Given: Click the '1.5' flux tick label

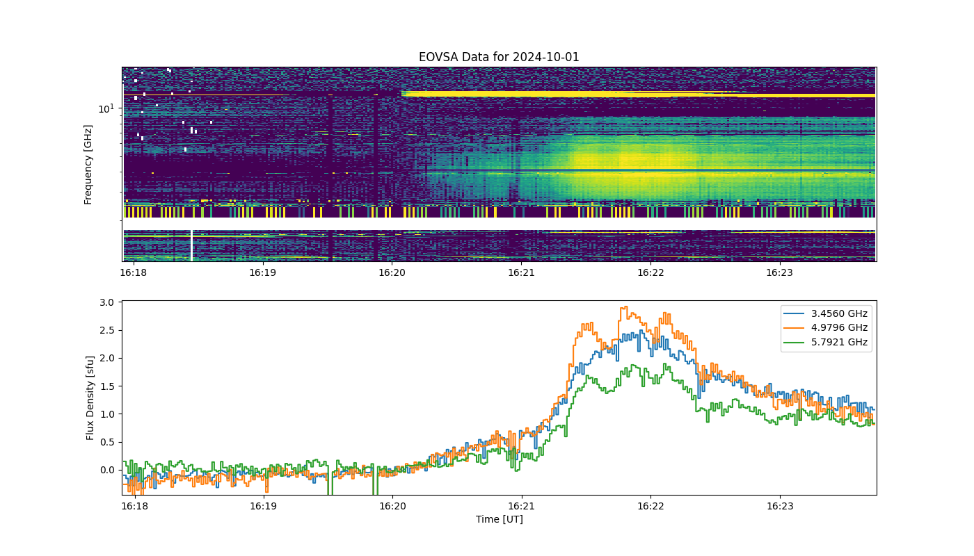Looking at the screenshot, I should point(108,386).
